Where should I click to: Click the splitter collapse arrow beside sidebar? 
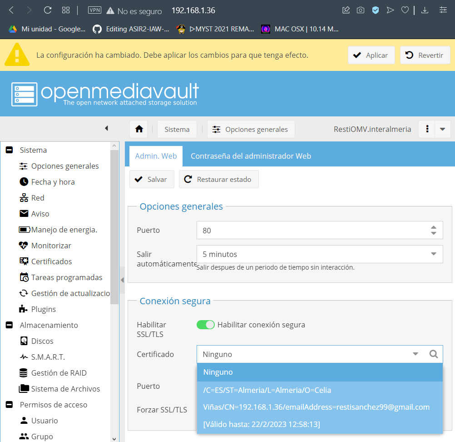[x=122, y=280]
